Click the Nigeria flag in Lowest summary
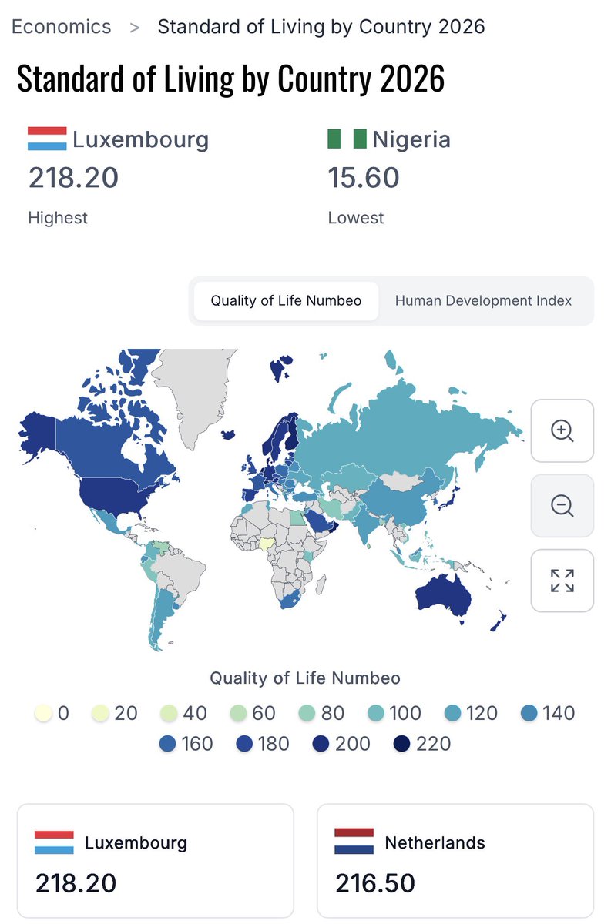The height and width of the screenshot is (924, 611). [x=347, y=139]
